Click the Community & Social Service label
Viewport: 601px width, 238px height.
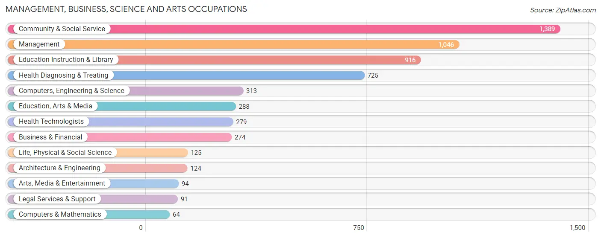click(x=62, y=29)
